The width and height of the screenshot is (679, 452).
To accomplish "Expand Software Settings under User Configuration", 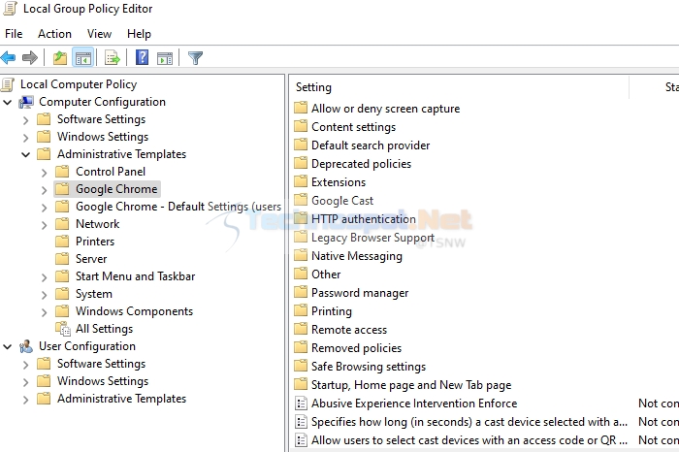I will [x=26, y=365].
